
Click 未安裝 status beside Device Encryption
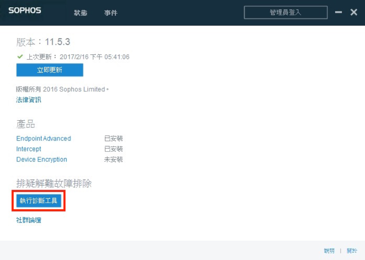113,159
